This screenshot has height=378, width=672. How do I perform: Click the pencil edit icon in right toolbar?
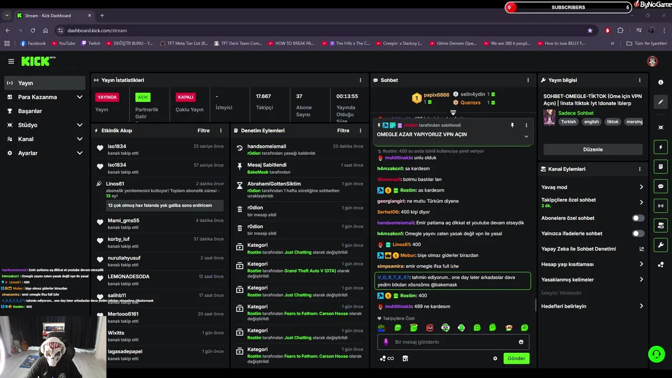pyautogui.click(x=660, y=102)
